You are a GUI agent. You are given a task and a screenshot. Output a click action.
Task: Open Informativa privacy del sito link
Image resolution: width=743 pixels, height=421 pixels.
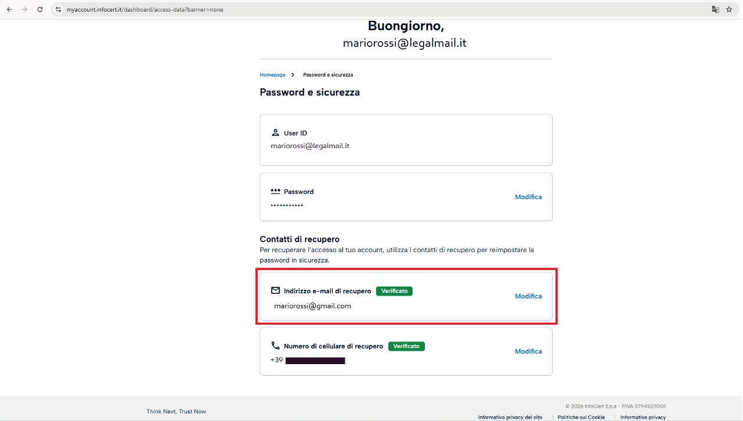510,417
